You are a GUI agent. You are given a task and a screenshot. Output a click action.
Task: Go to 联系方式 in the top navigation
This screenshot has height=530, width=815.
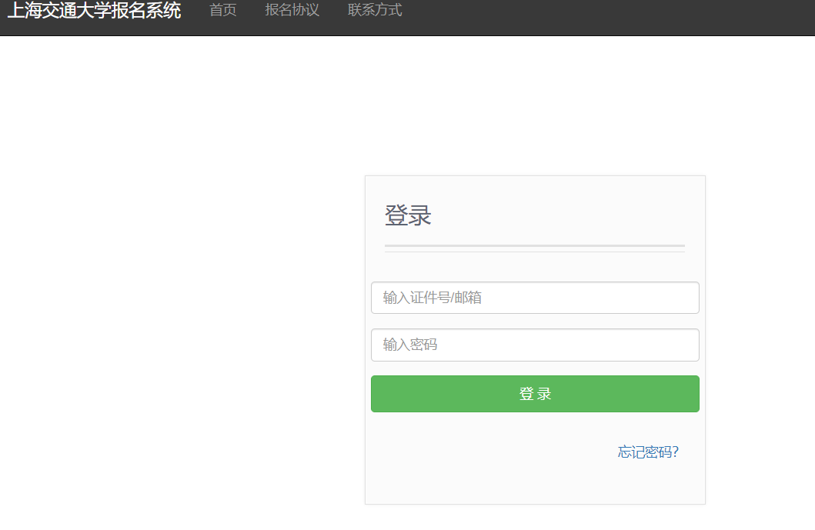click(375, 11)
